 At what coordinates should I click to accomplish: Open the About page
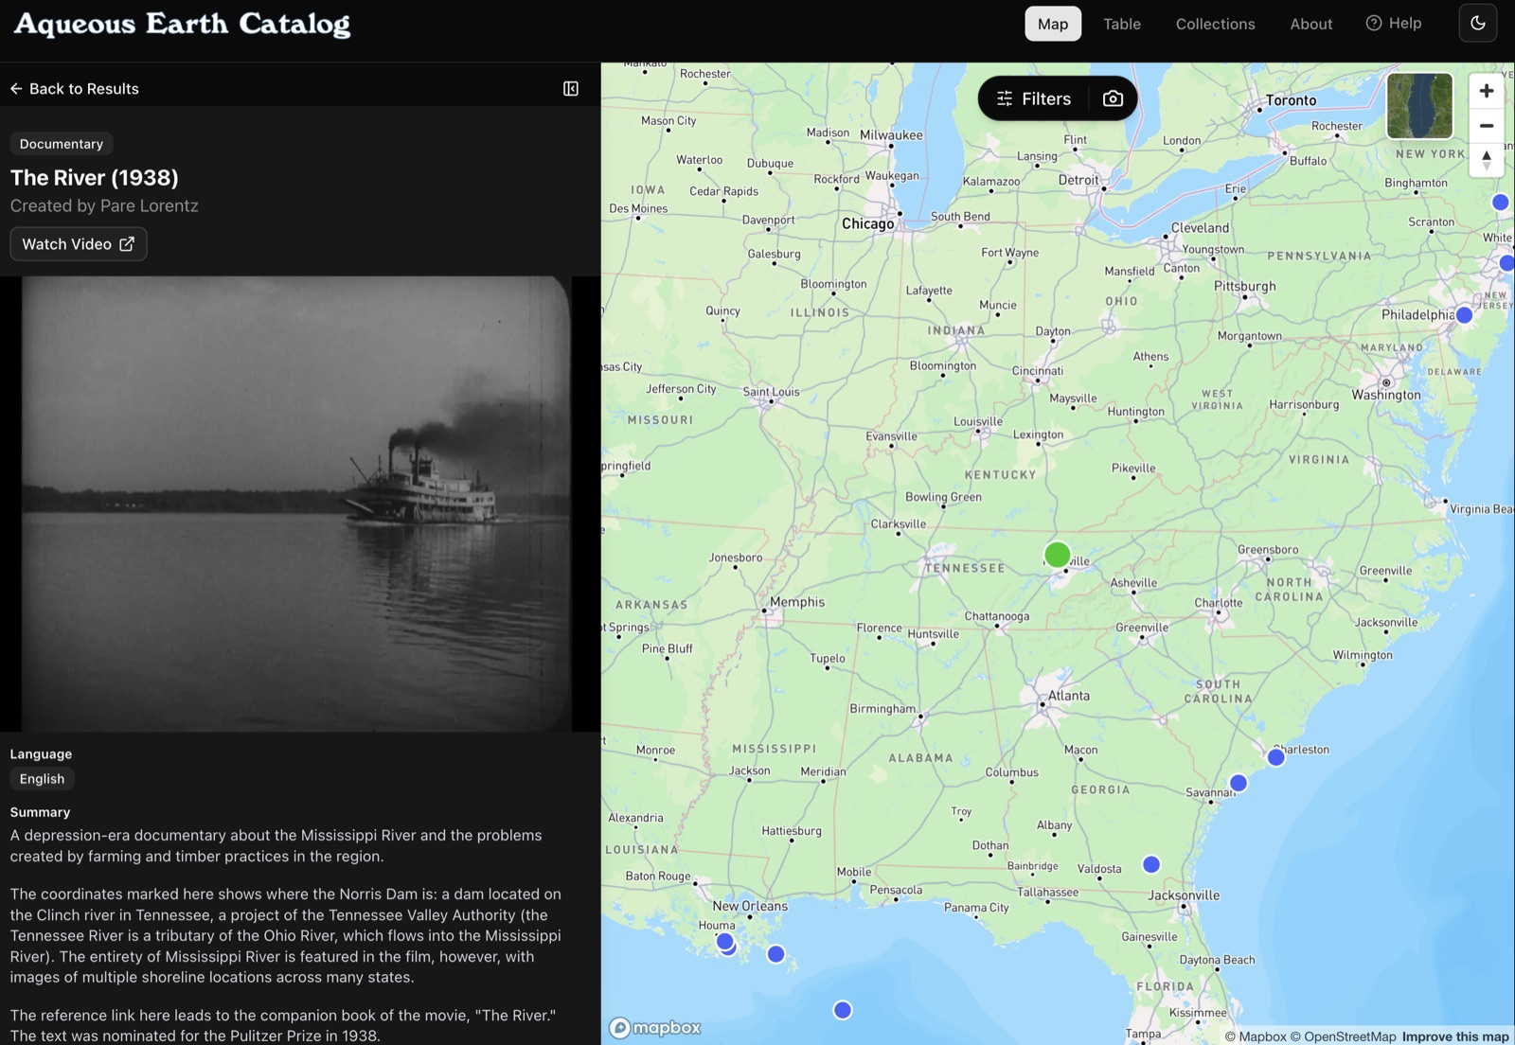tap(1310, 24)
